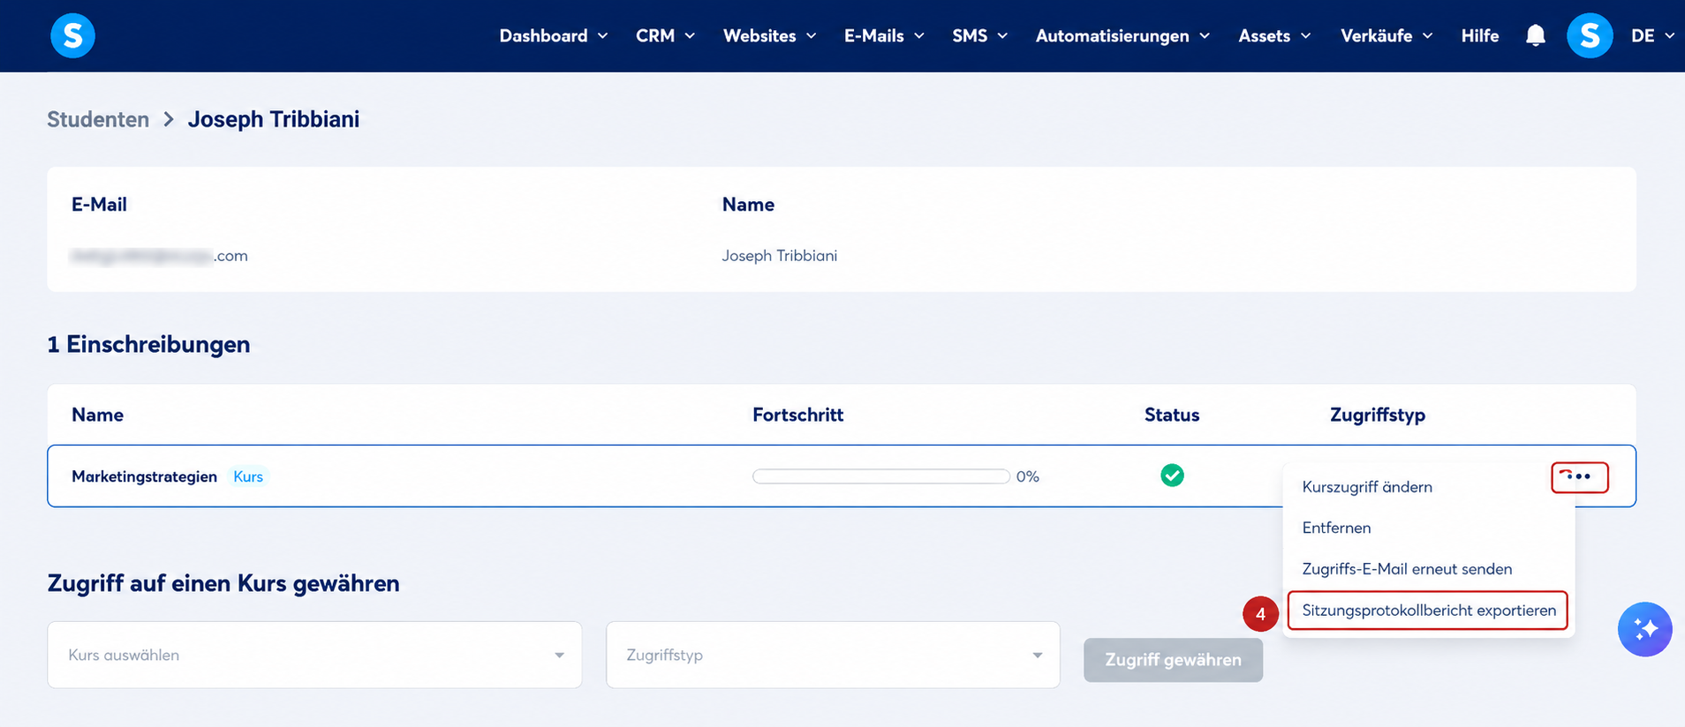Select Kurszugriff ändern from the menu
This screenshot has width=1685, height=727.
coord(1367,487)
